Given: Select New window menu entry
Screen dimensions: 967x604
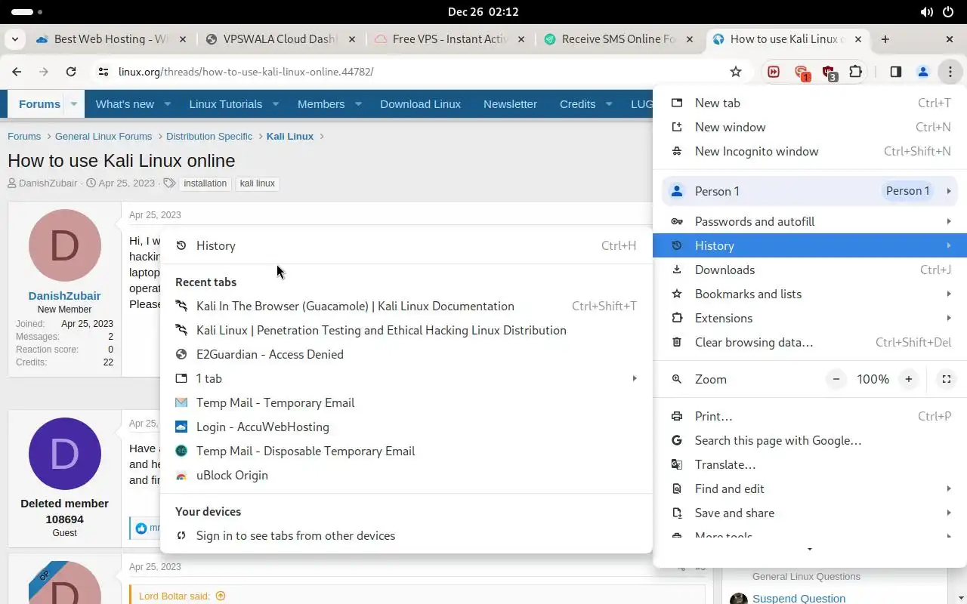Looking at the screenshot, I should pos(810,127).
